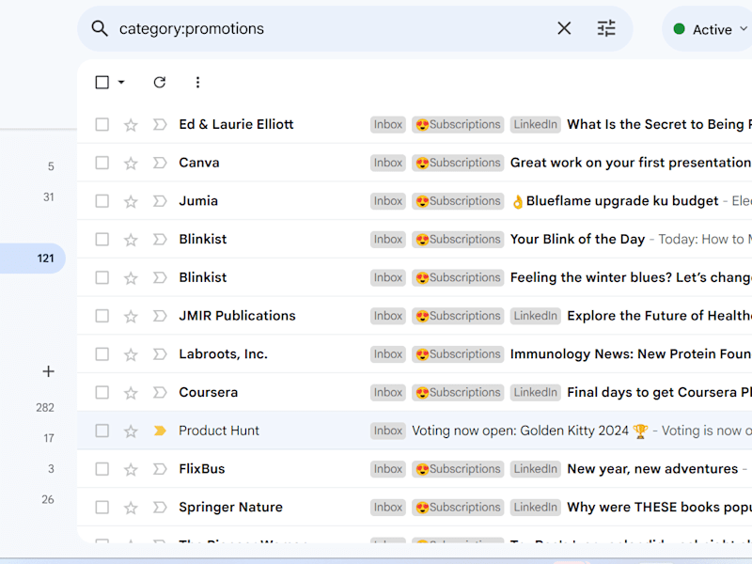The image size is (752, 564).
Task: Select the Ed & Laurie Elliott email checkbox
Action: (x=102, y=125)
